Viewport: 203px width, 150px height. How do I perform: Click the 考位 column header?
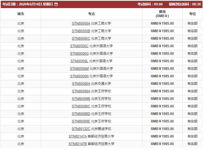192,14
